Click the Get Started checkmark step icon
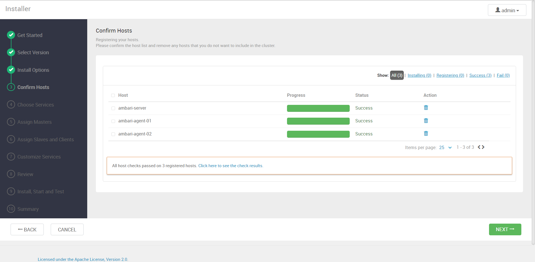Image resolution: width=535 pixels, height=262 pixels. (x=11, y=35)
